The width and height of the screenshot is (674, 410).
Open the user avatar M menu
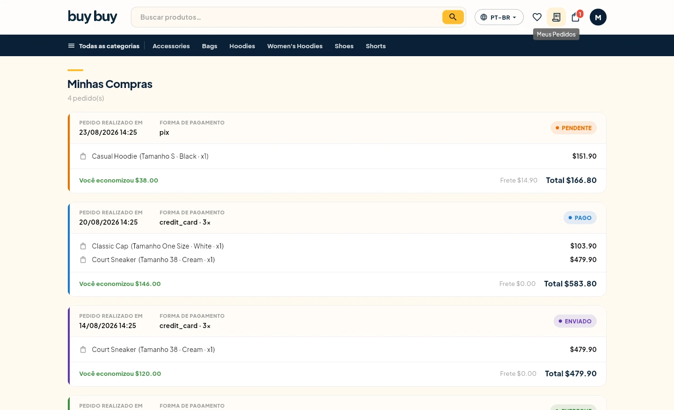[x=598, y=17]
